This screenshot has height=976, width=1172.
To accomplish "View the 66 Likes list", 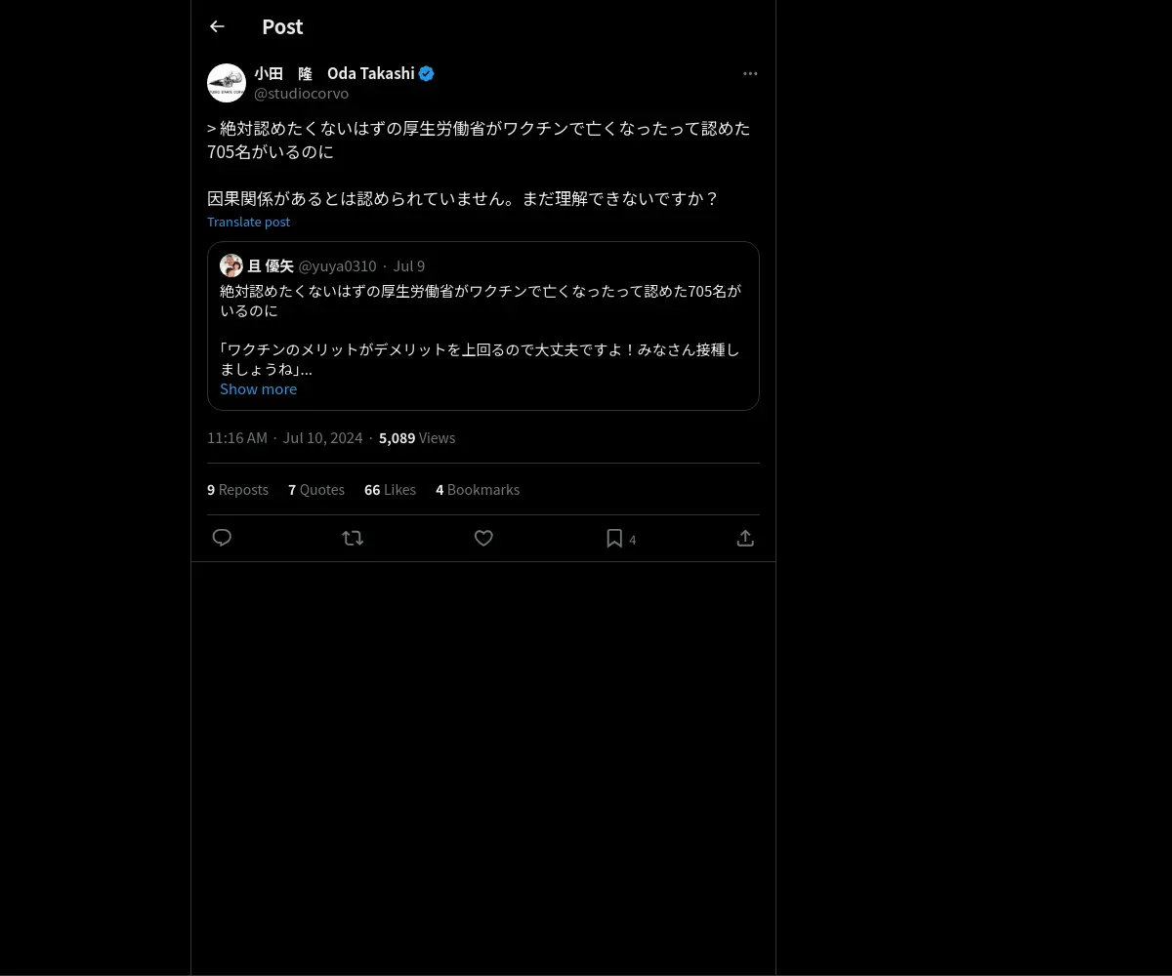I will (x=390, y=489).
